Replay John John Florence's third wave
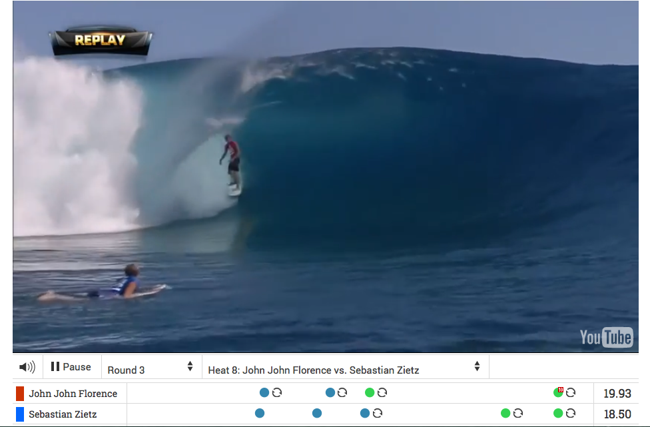650x427 pixels. coord(382,392)
